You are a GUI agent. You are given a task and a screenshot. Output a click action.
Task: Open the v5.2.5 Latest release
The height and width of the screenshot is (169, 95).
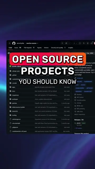click(81, 123)
